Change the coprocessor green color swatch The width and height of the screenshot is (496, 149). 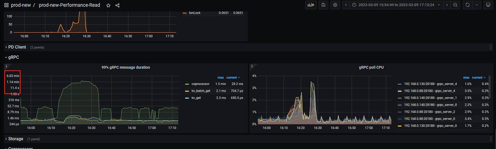(x=187, y=84)
